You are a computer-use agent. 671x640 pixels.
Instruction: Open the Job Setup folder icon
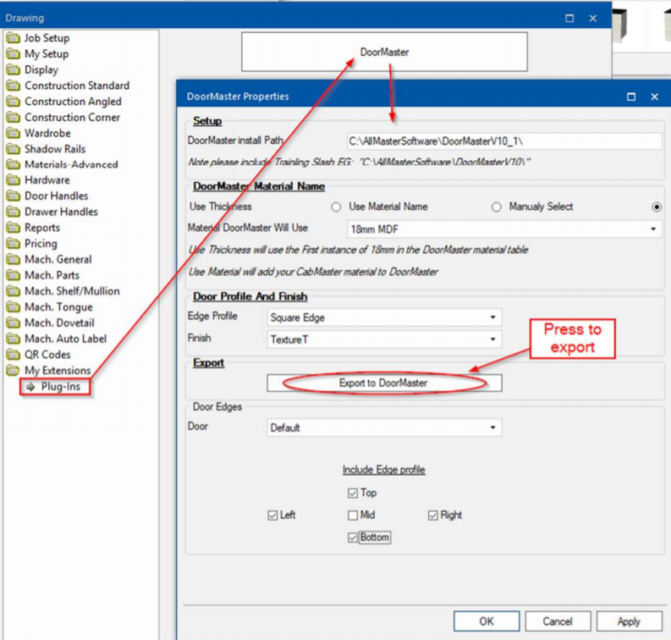click(x=14, y=38)
